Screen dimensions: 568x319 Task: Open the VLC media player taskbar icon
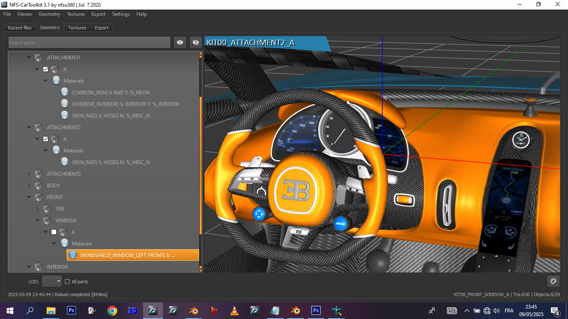(x=235, y=310)
